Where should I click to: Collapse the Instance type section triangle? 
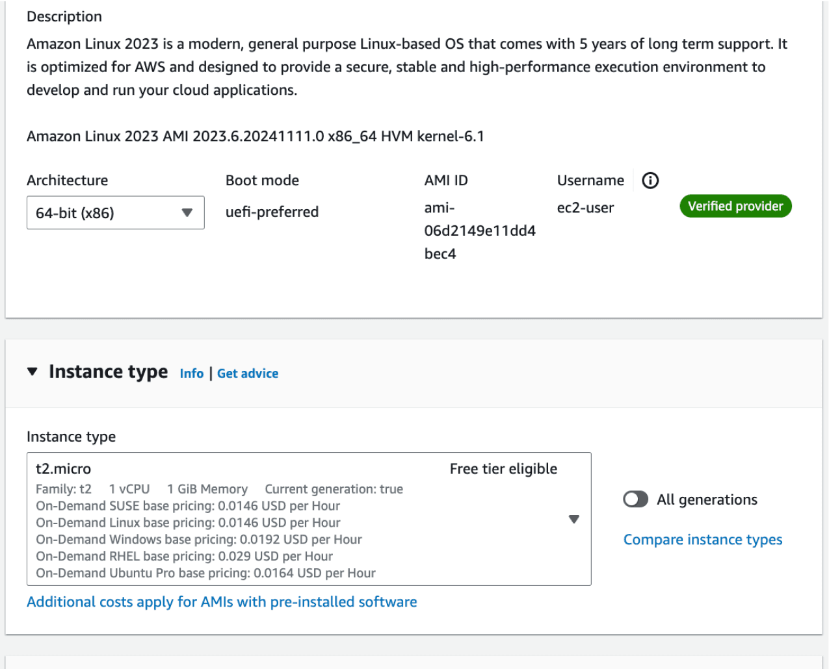[33, 372]
